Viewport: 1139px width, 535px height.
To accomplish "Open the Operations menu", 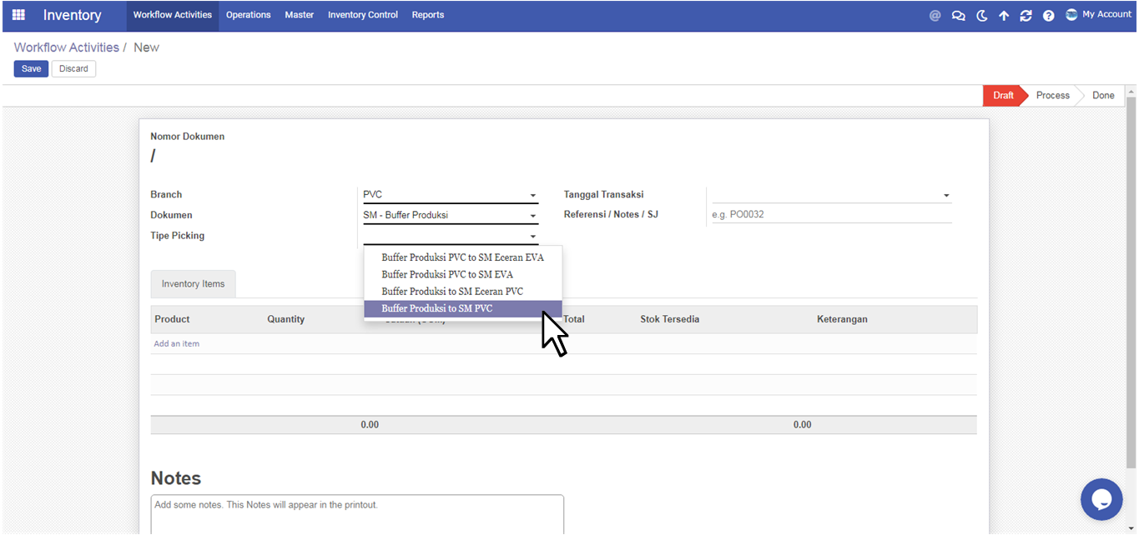I will point(248,15).
